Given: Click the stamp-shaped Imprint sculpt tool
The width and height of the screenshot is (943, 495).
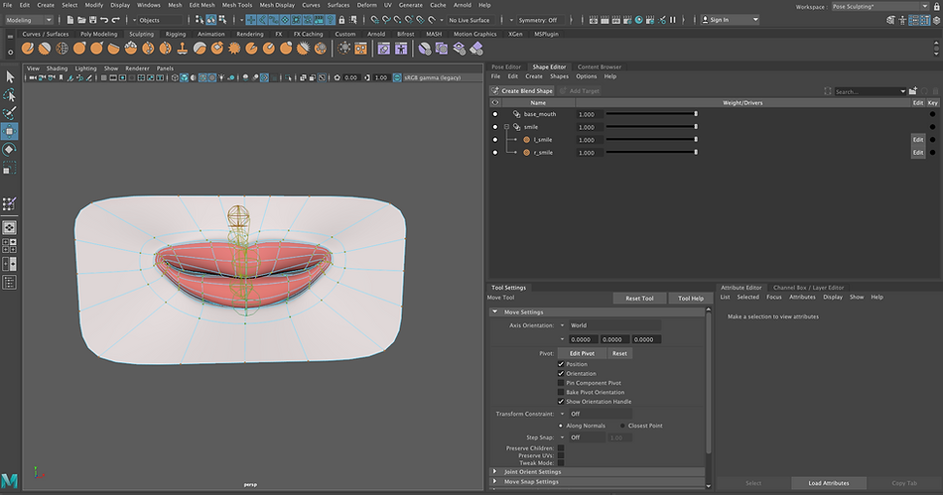Looking at the screenshot, I should point(183,48).
